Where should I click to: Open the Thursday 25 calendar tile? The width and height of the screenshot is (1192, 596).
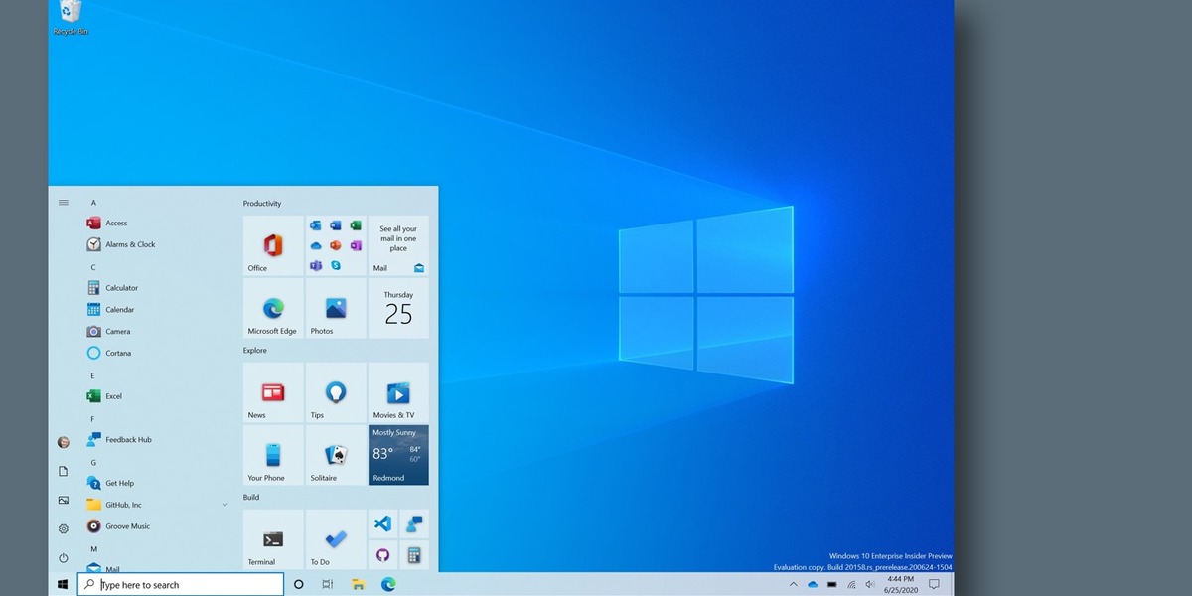coord(397,309)
